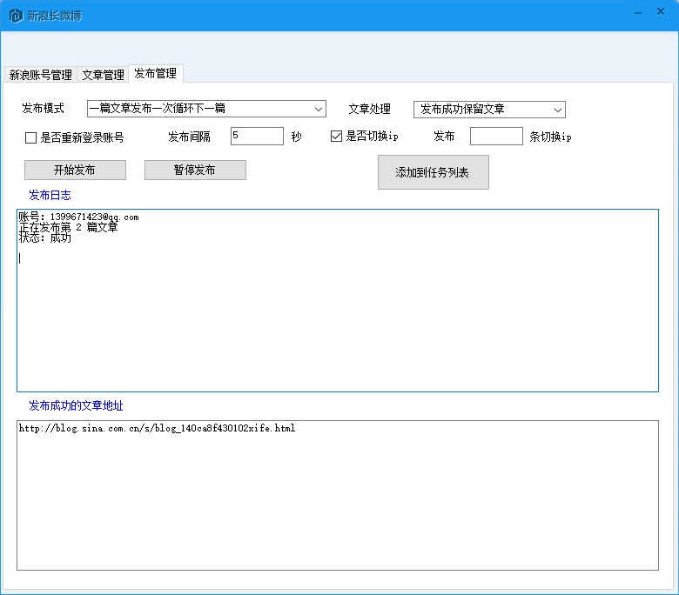Screen dimensions: 679x595
Task: Click the account line in the publish log
Action: pyautogui.click(x=78, y=217)
